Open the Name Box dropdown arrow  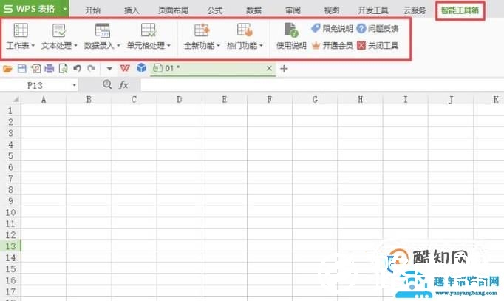[x=74, y=85]
